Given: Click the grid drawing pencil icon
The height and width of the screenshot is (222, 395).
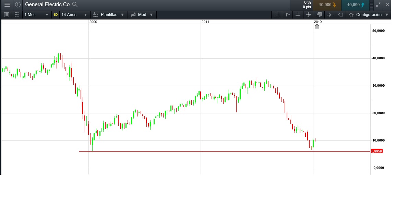Looking at the screenshot, I should (308, 15).
